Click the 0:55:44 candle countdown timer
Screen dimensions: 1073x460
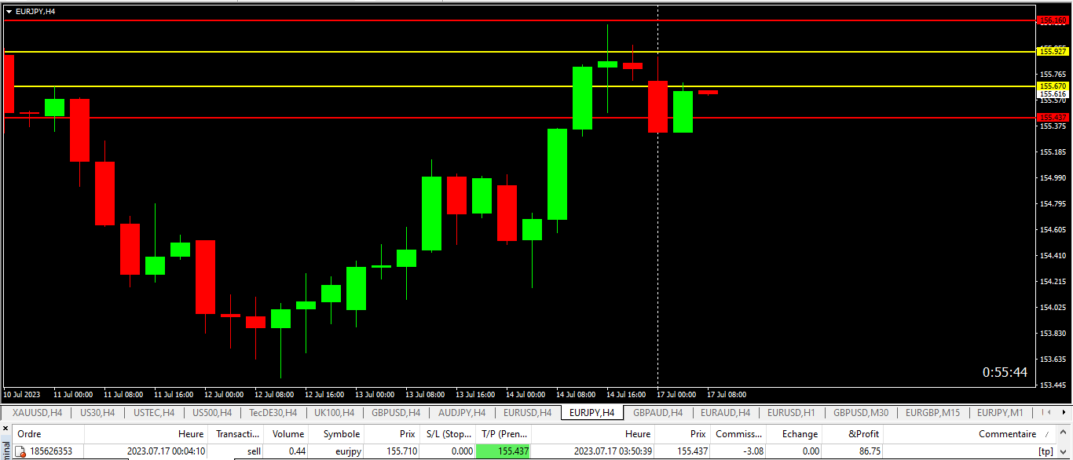pos(1005,372)
